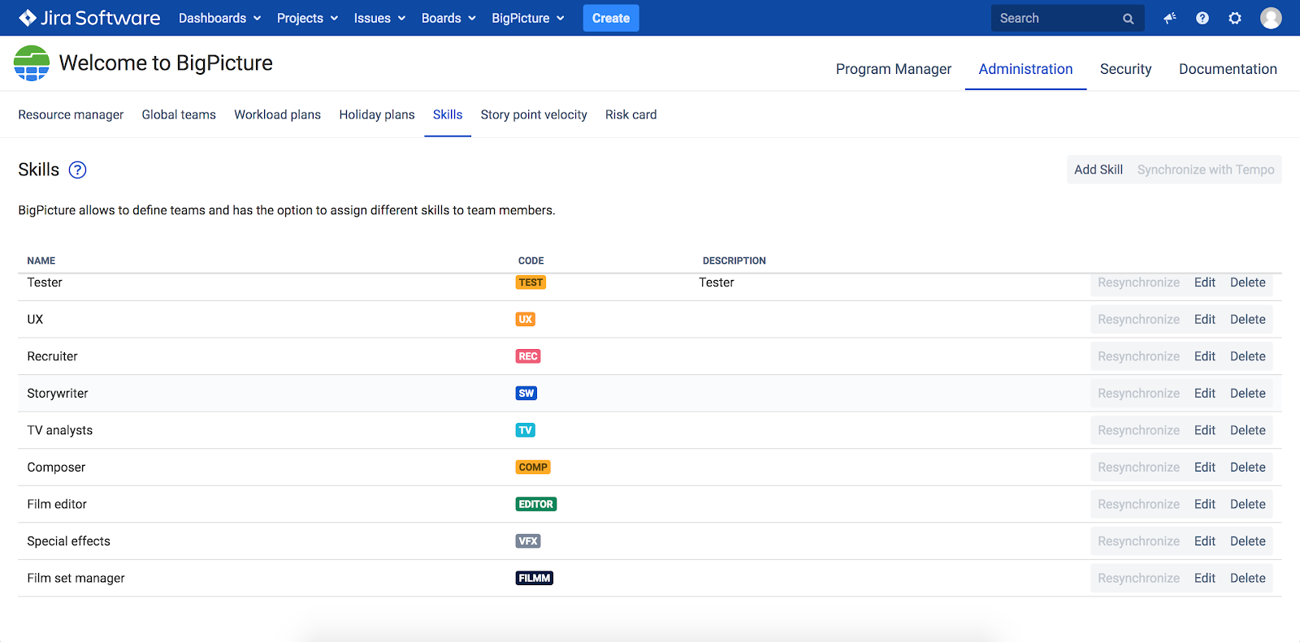Edit the UX skill

pos(1205,320)
